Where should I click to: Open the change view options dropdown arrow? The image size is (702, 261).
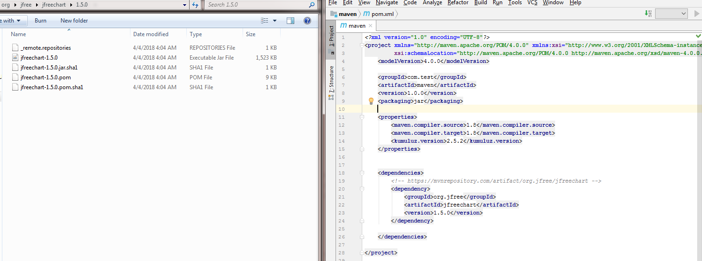(x=275, y=21)
